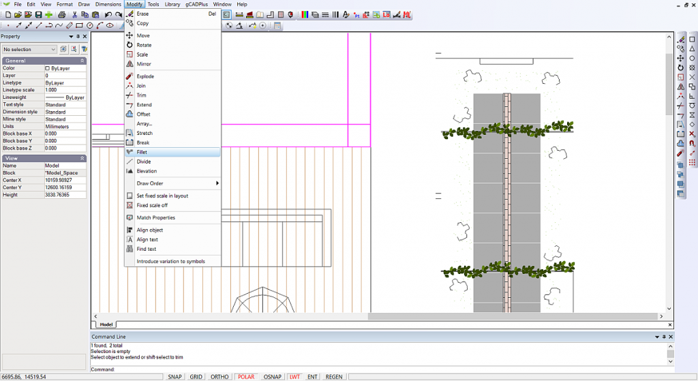Click the horizontal canvas scrollbar thumb
698x381 pixels.
pos(513,316)
